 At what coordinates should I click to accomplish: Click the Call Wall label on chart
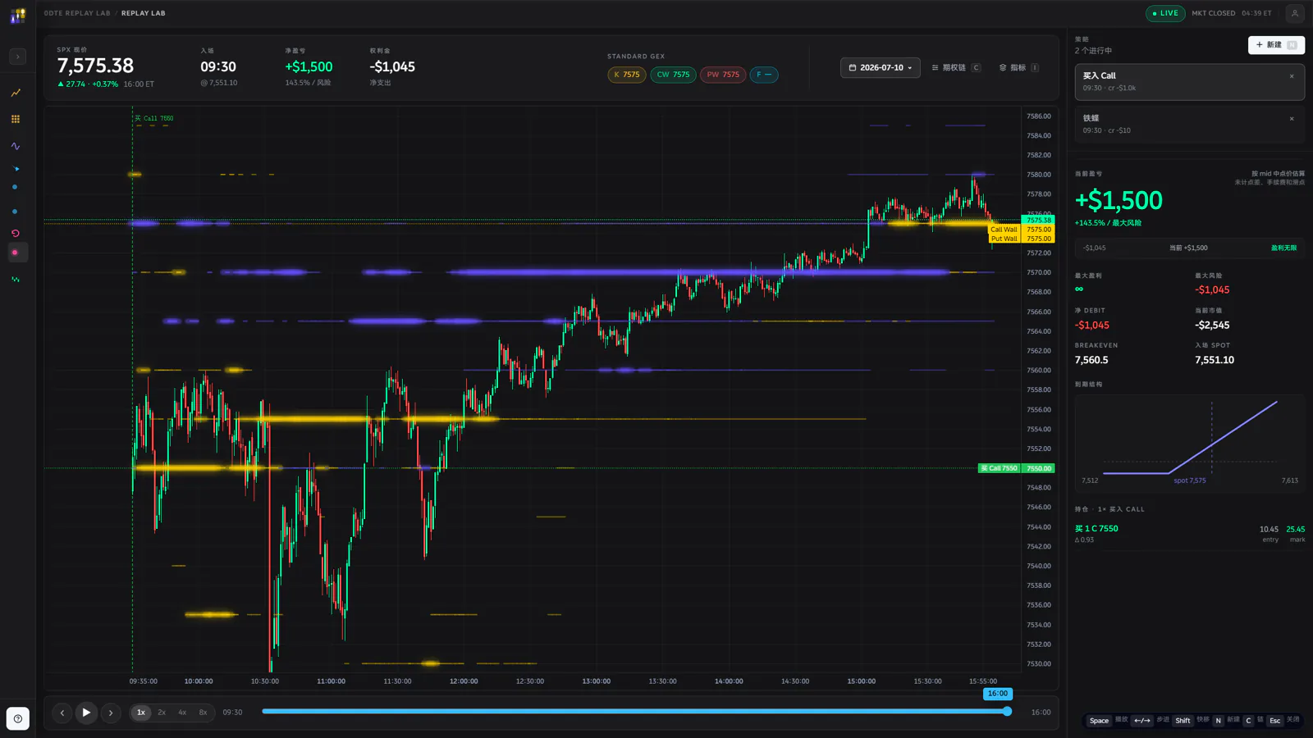(1004, 230)
